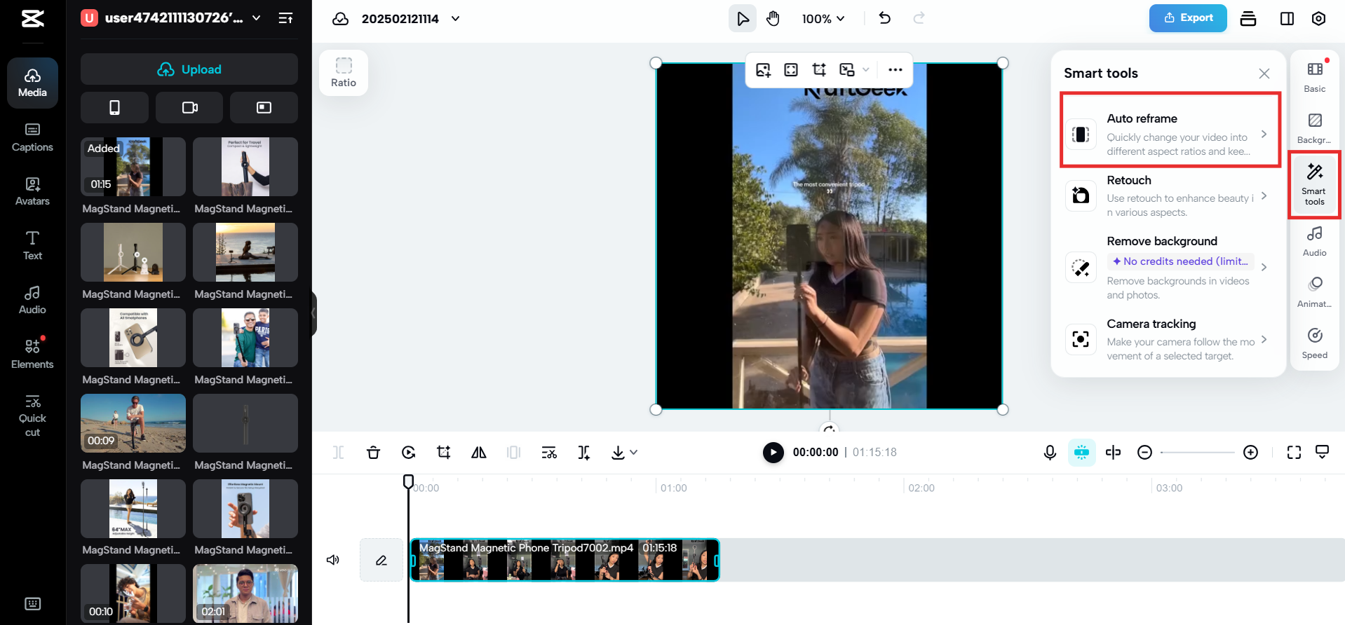This screenshot has width=1345, height=625.
Task: Zoom in the timeline with plus
Action: pos(1250,453)
